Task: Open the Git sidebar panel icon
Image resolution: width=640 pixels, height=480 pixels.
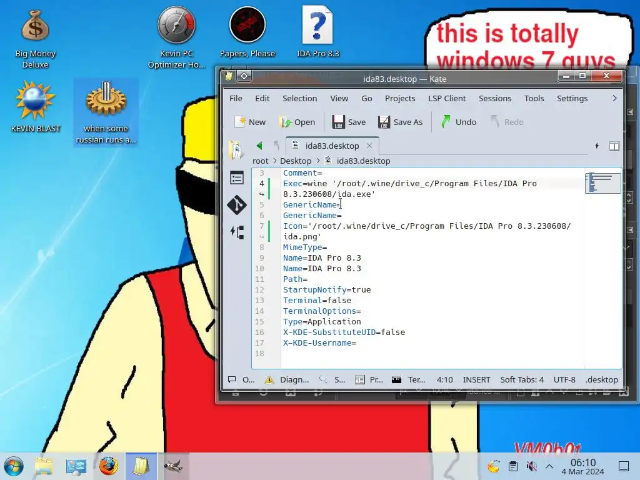Action: tap(237, 205)
